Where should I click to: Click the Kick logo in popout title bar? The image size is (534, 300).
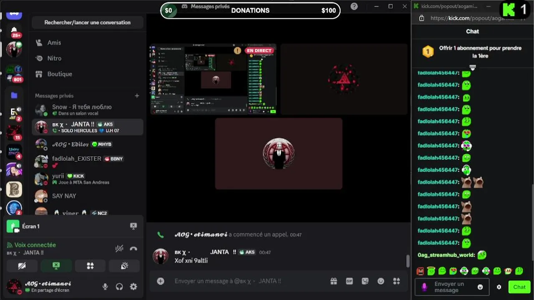click(416, 6)
